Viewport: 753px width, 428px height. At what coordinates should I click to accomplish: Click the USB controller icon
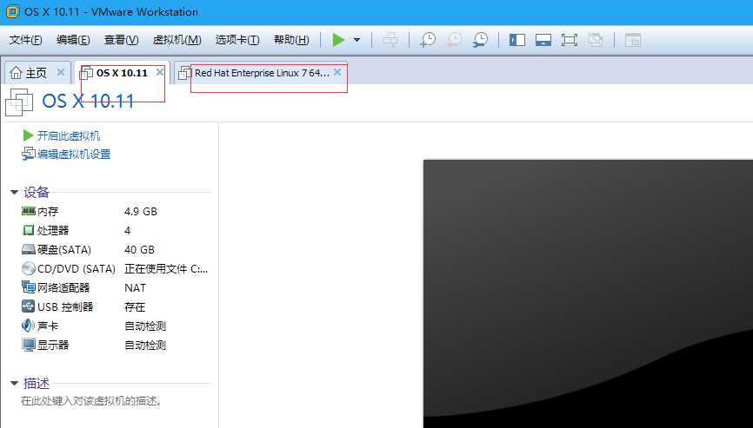[x=29, y=306]
